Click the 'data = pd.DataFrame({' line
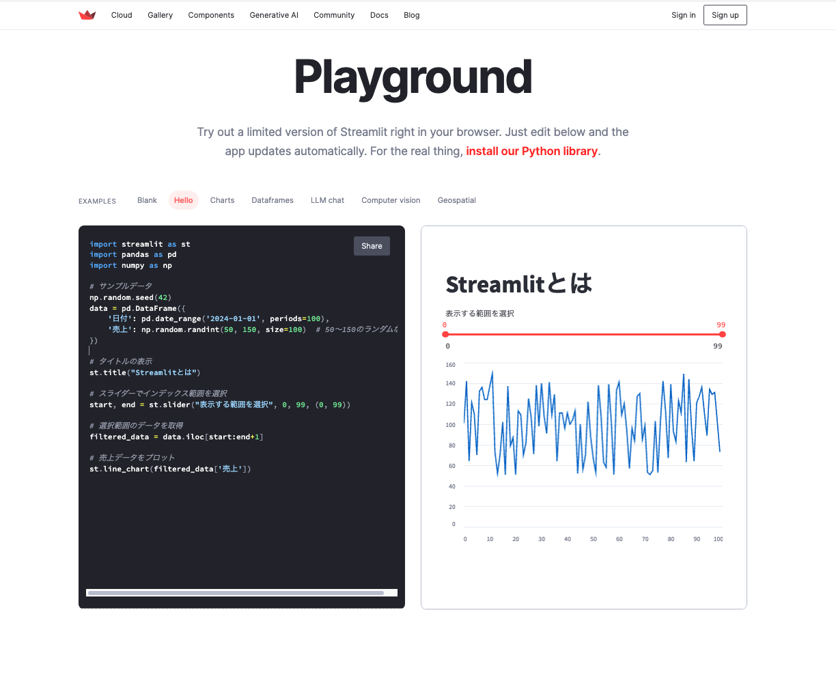Screen dimensions: 836x673 point(137,308)
